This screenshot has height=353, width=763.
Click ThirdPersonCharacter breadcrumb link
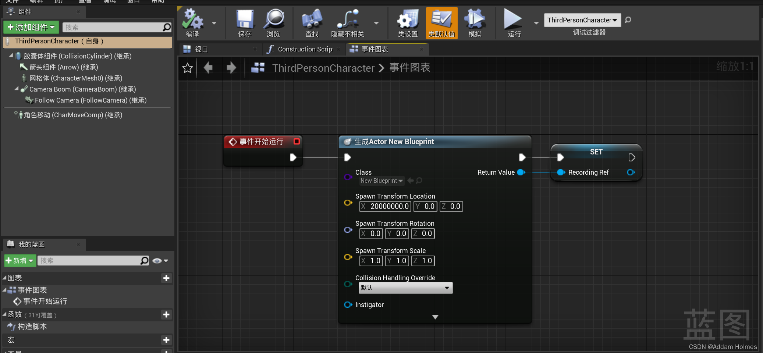323,68
